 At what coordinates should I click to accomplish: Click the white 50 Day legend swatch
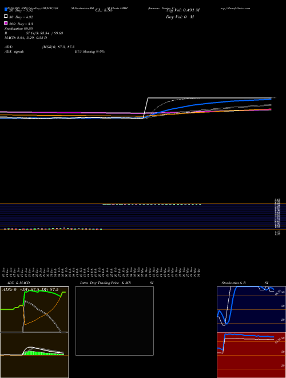pyautogui.click(x=6, y=17)
